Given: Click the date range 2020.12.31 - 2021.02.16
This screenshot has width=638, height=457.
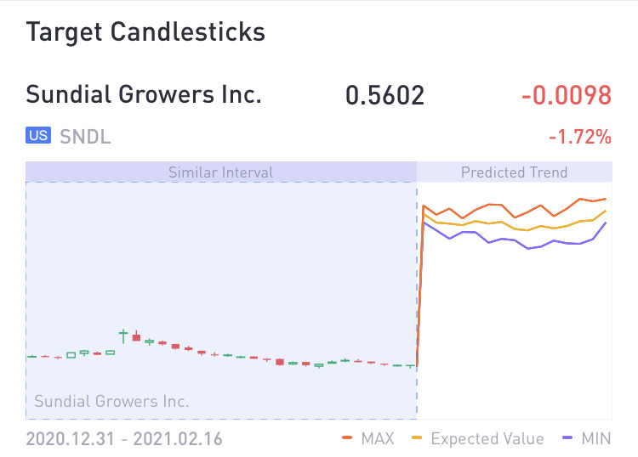Looking at the screenshot, I should (124, 438).
